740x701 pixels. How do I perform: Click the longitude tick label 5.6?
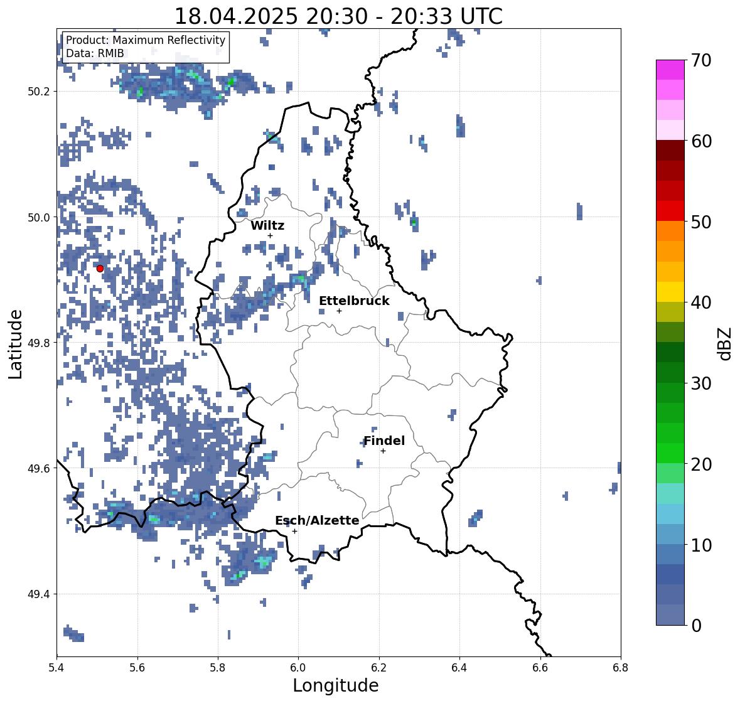point(137,667)
